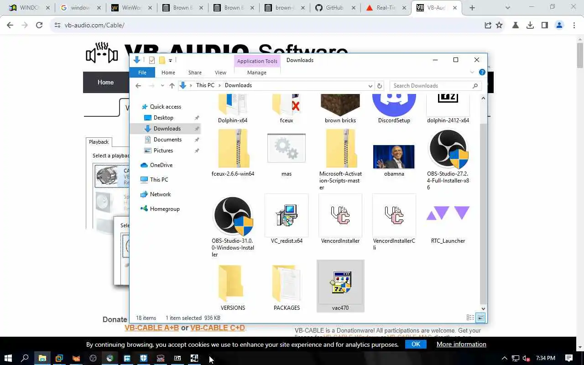The height and width of the screenshot is (365, 584).
Task: Open the VERSIONS folder
Action: pyautogui.click(x=233, y=287)
